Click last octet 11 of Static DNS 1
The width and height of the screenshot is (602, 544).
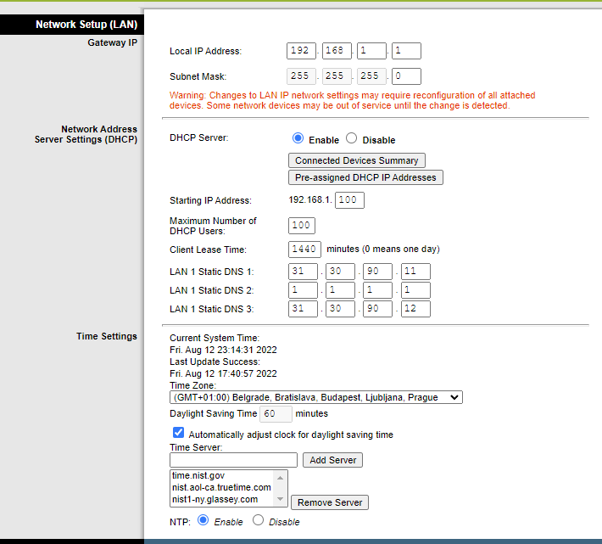(415, 272)
